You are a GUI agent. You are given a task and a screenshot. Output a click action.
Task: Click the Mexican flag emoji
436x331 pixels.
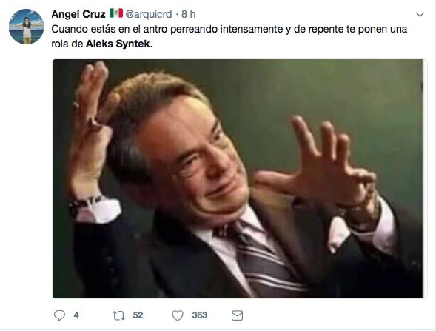click(x=116, y=13)
